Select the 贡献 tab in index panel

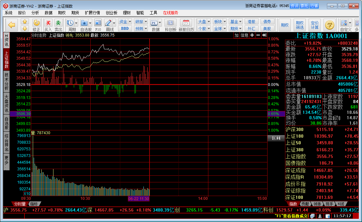coord(305,204)
